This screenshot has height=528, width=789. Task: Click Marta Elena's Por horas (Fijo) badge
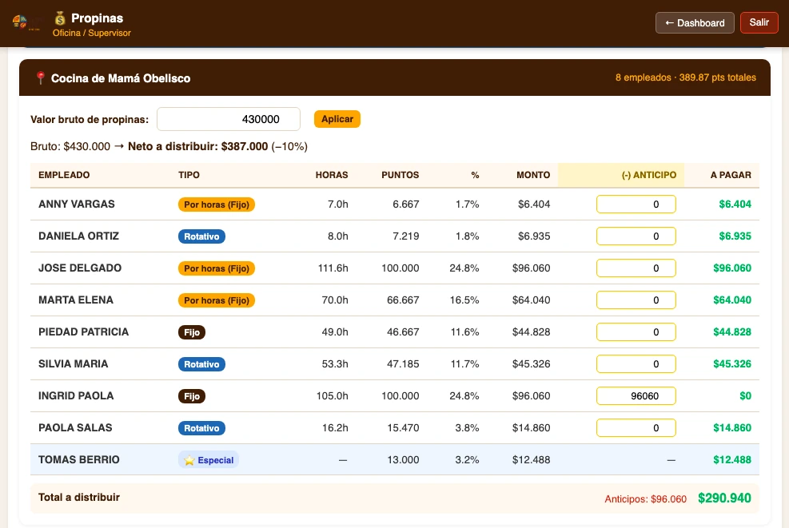pyautogui.click(x=217, y=300)
